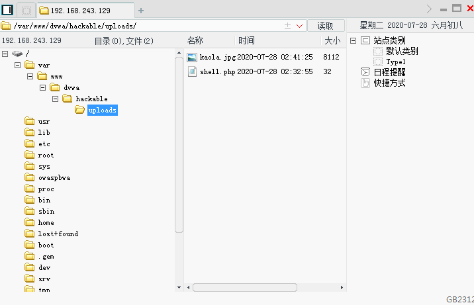Select the uploads folder in tree

(102, 110)
